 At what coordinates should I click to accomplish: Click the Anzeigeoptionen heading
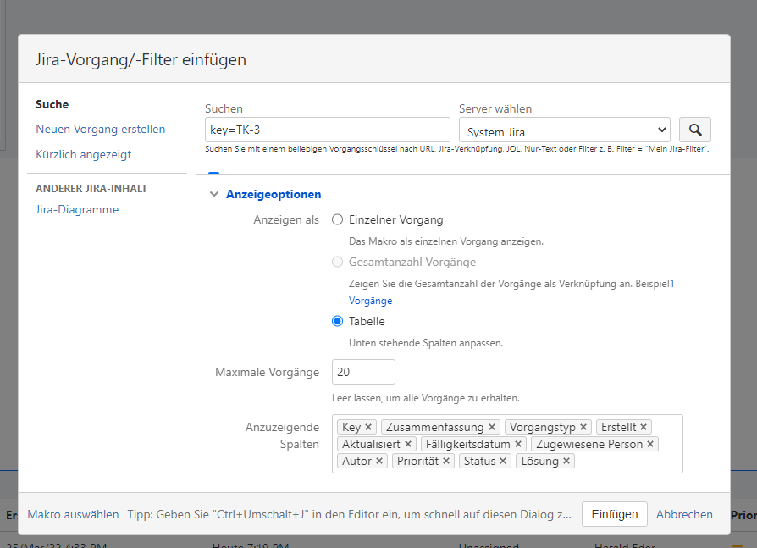coord(274,194)
